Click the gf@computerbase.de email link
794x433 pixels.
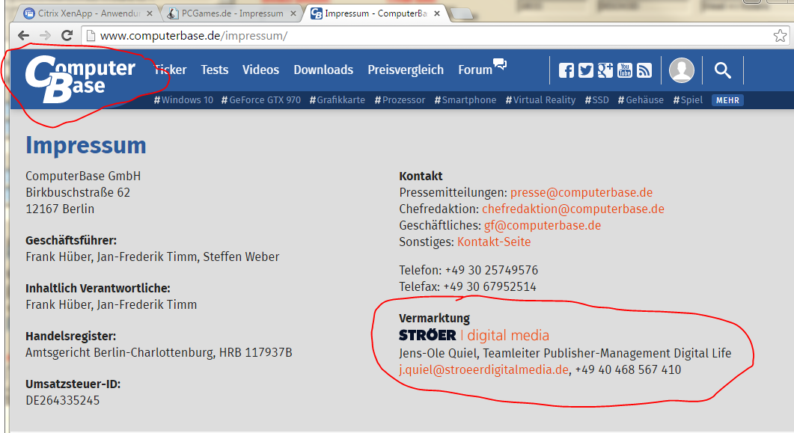(x=543, y=226)
